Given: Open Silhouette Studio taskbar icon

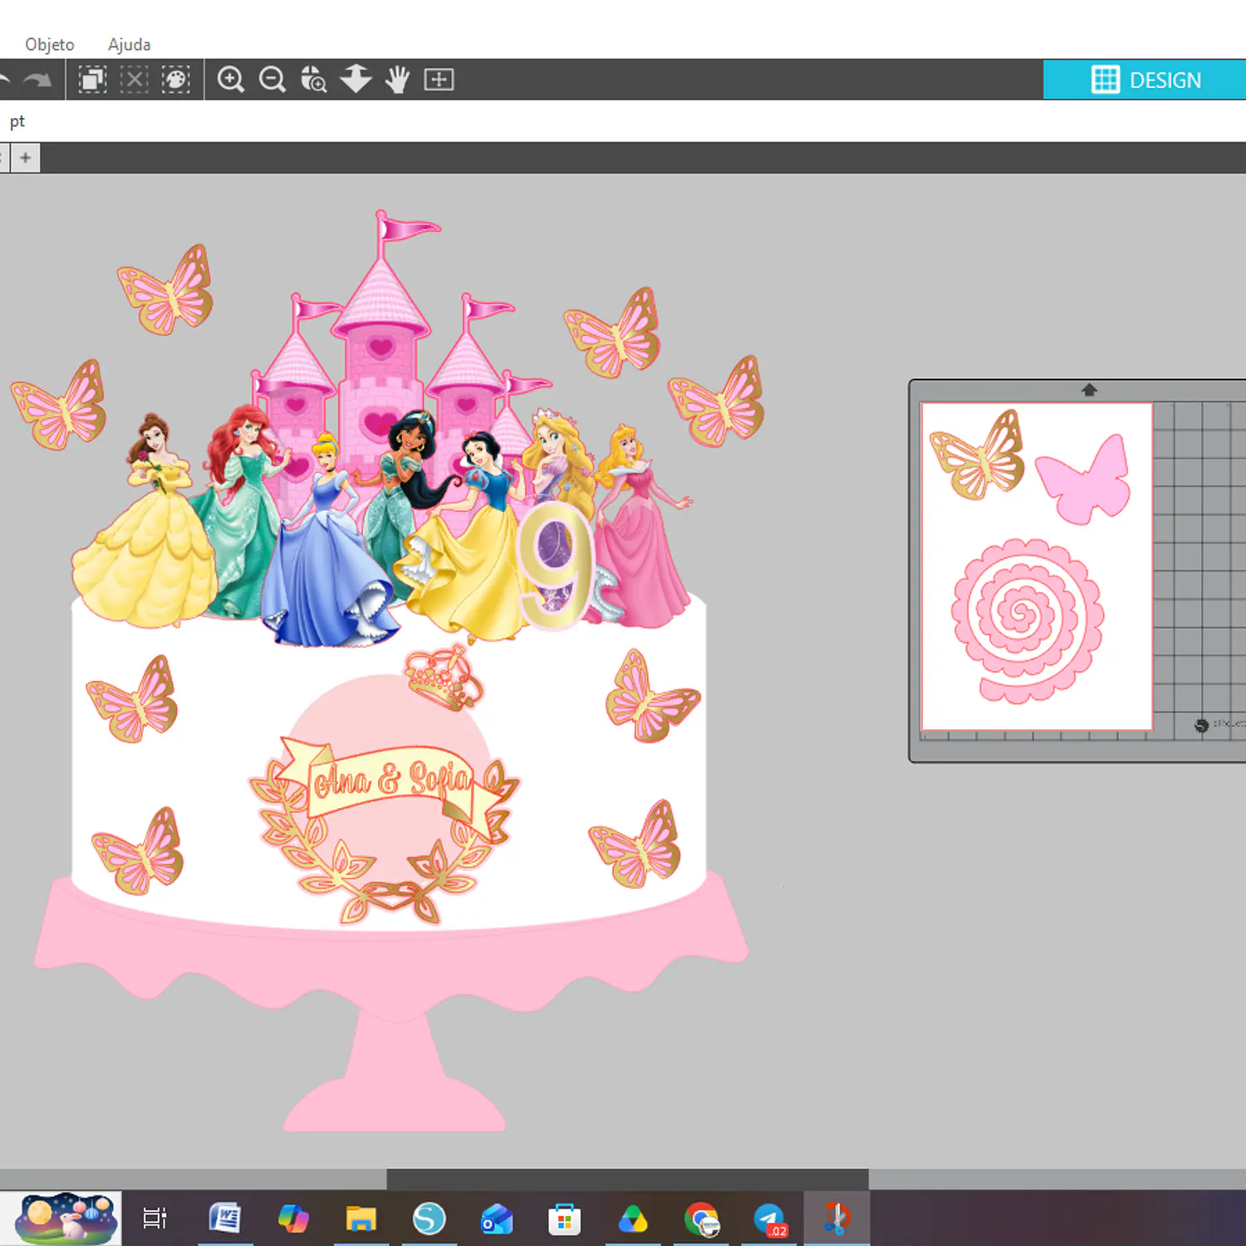Looking at the screenshot, I should (429, 1219).
